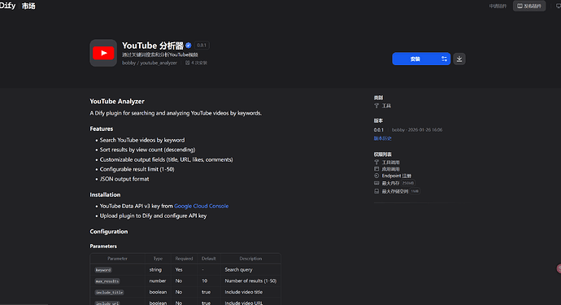Open the 市场 marketplace link

28,6
